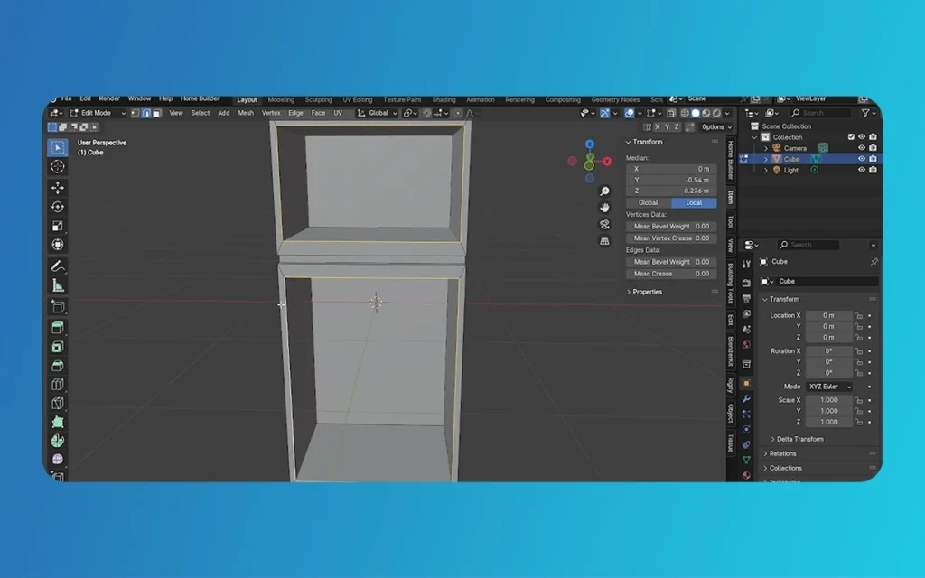Image resolution: width=925 pixels, height=578 pixels.
Task: Switch to the Modeling workspace tab
Action: point(281,99)
